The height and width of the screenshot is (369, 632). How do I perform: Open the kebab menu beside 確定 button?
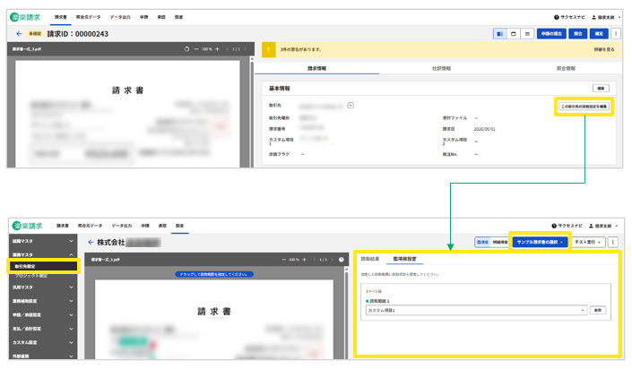(616, 34)
